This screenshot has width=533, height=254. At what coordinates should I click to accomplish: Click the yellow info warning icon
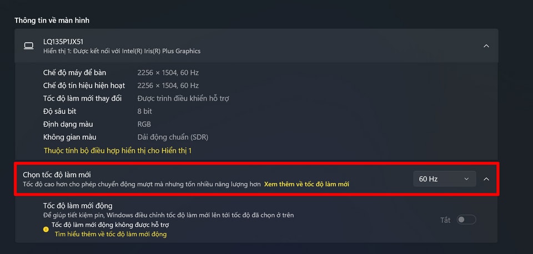coord(46,229)
